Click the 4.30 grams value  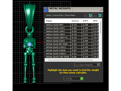[x=74, y=31]
